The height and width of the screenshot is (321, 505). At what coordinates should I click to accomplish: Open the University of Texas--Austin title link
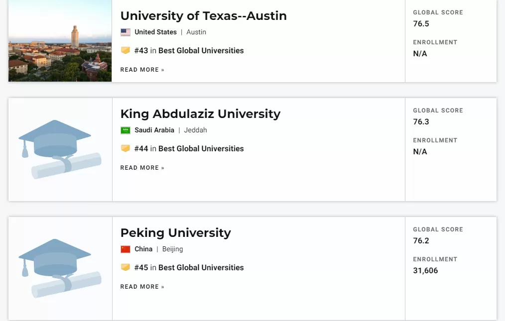coord(204,16)
